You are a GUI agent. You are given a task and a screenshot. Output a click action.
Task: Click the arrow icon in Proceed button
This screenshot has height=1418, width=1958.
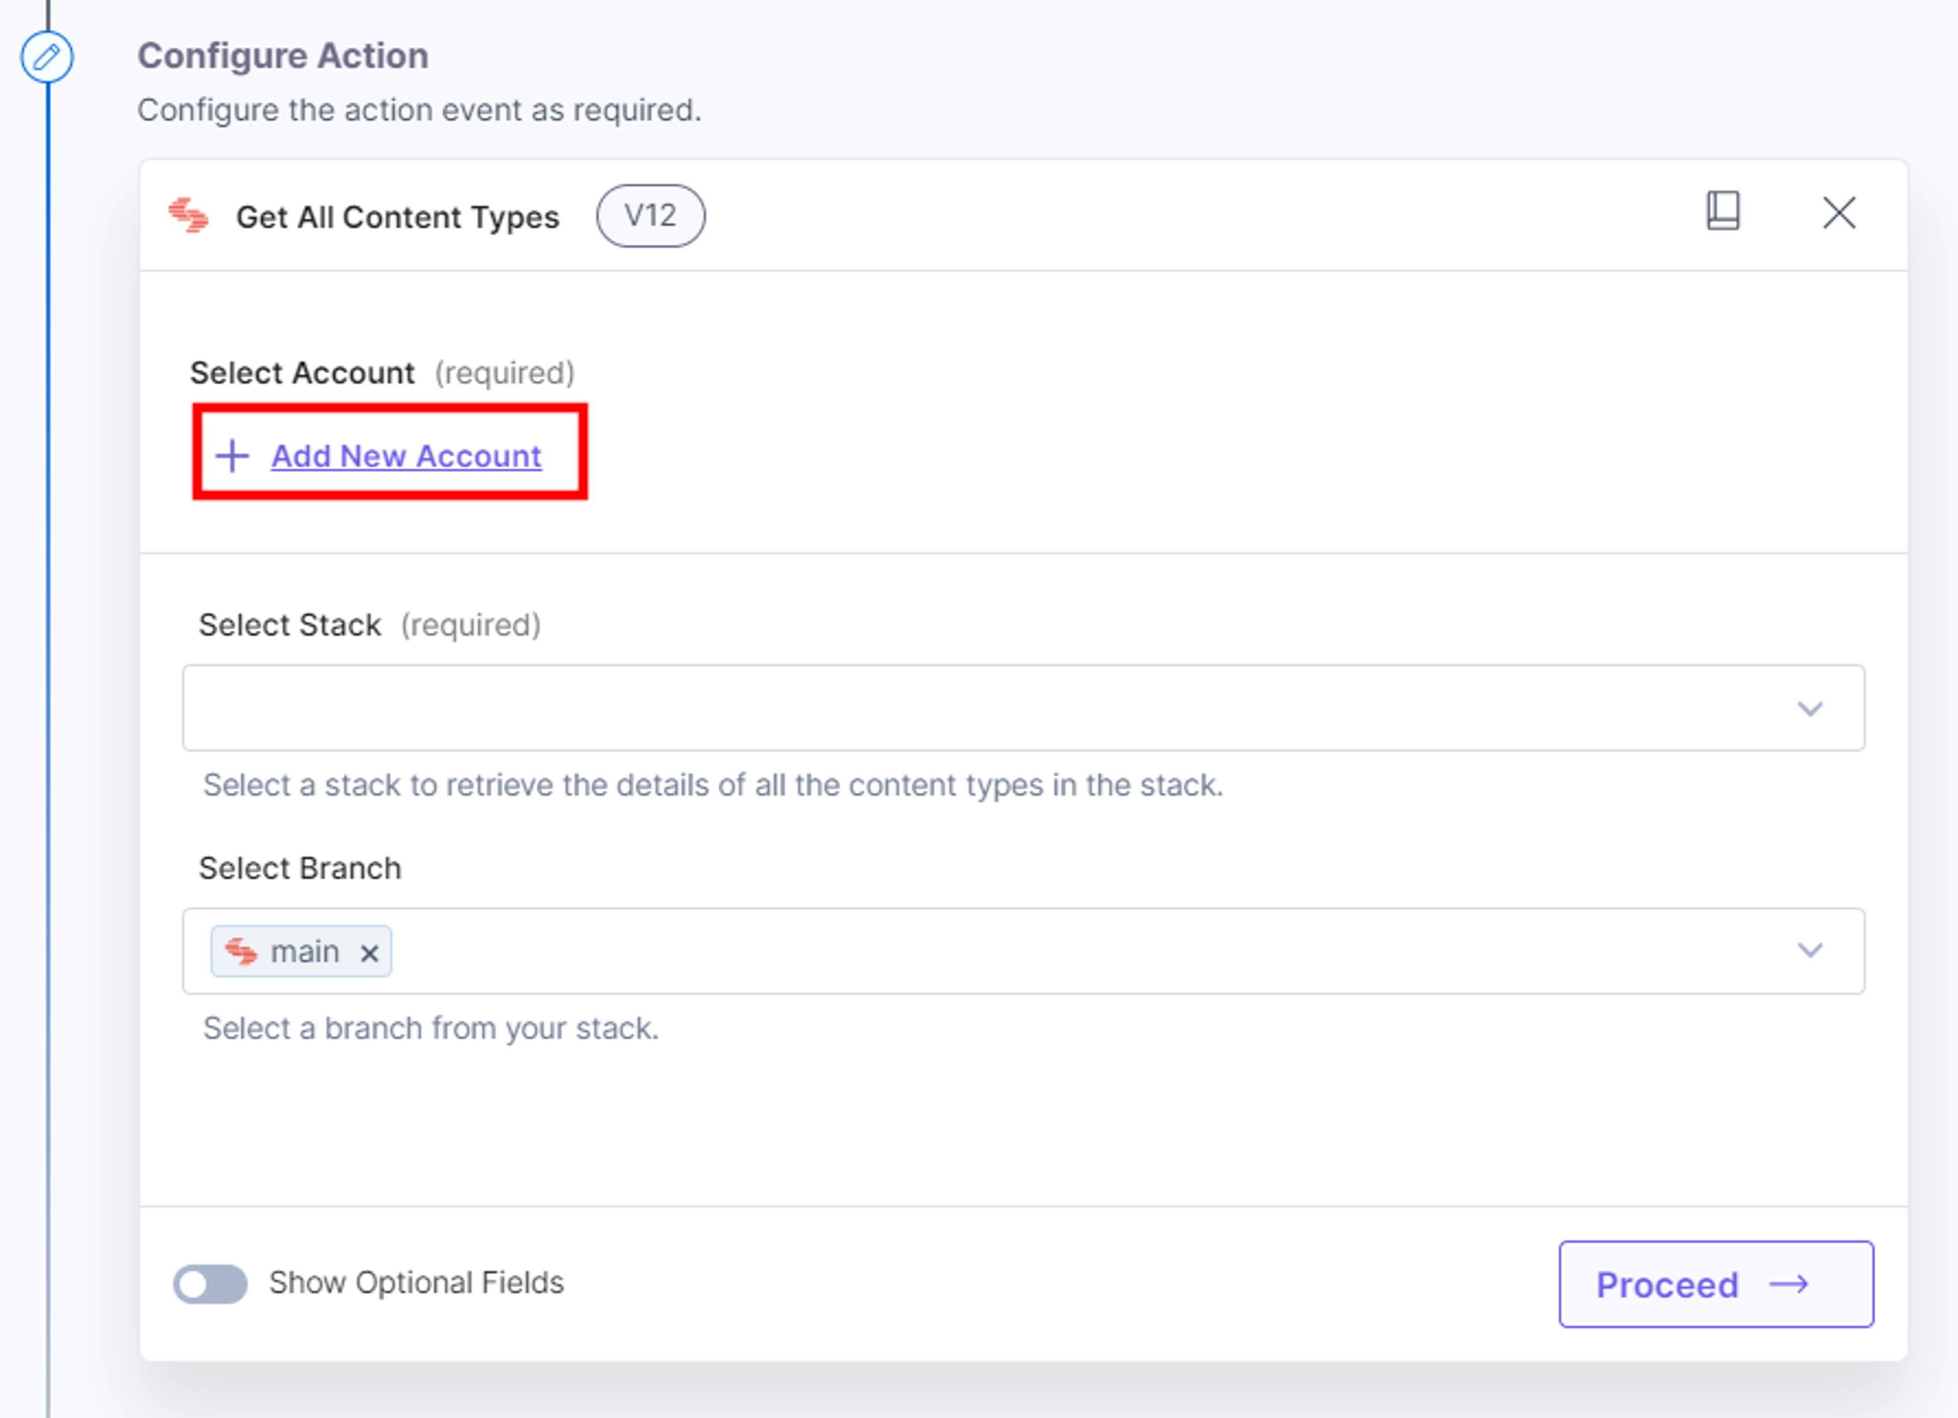pos(1789,1284)
